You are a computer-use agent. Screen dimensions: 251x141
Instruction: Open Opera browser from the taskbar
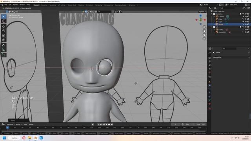(x=24, y=138)
